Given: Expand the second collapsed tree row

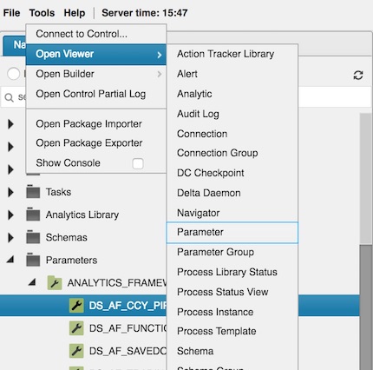Looking at the screenshot, I should tap(10, 147).
